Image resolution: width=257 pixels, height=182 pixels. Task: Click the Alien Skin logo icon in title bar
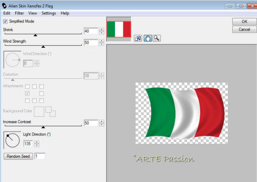(x=4, y=6)
